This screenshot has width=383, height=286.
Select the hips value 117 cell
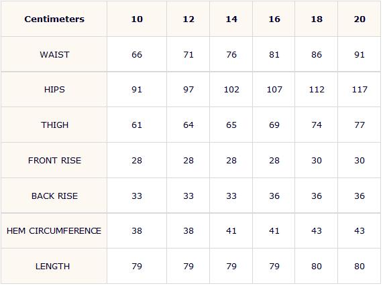tap(360, 90)
